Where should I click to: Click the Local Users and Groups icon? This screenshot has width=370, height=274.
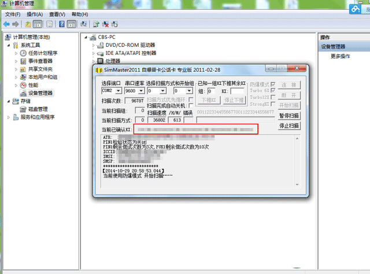23,77
